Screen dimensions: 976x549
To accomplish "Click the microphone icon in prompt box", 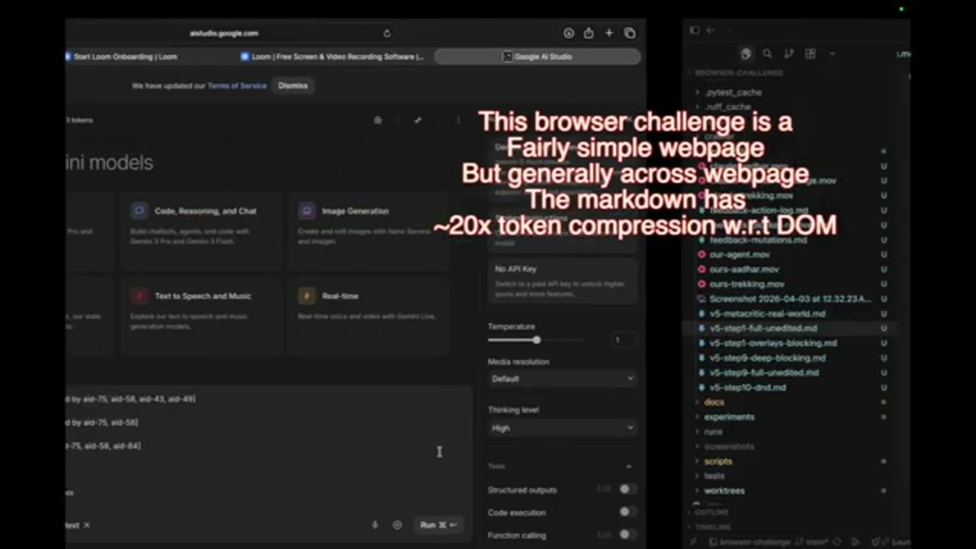I will coord(374,525).
